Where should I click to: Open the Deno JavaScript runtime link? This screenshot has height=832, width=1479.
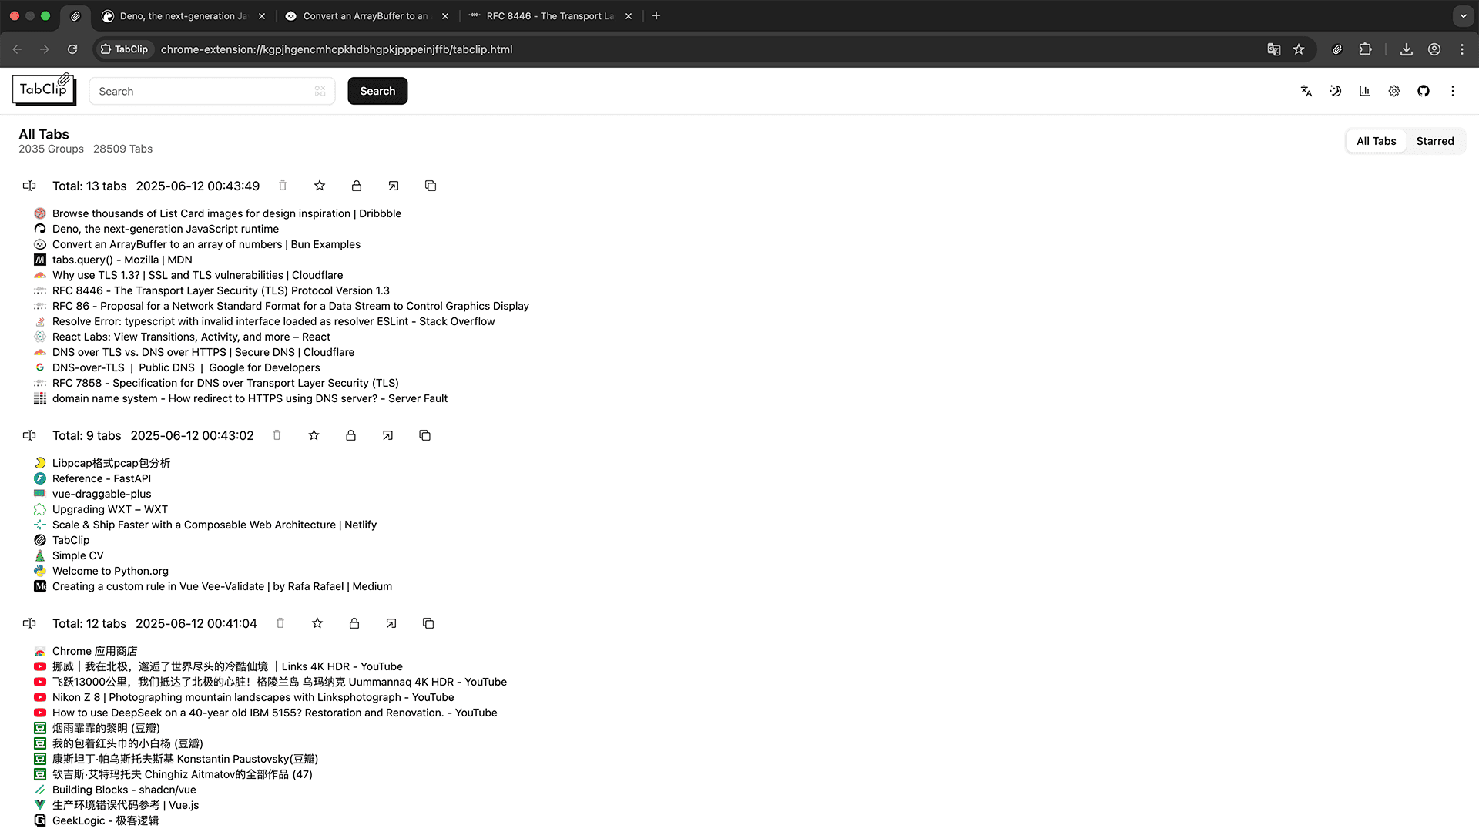click(x=166, y=229)
